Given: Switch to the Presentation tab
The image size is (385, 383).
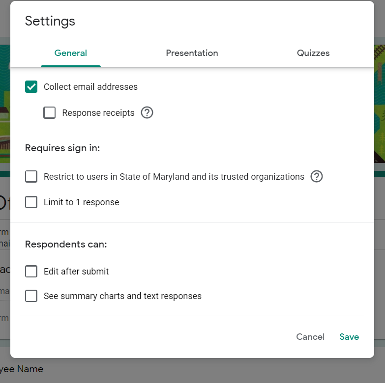Looking at the screenshot, I should click(192, 53).
